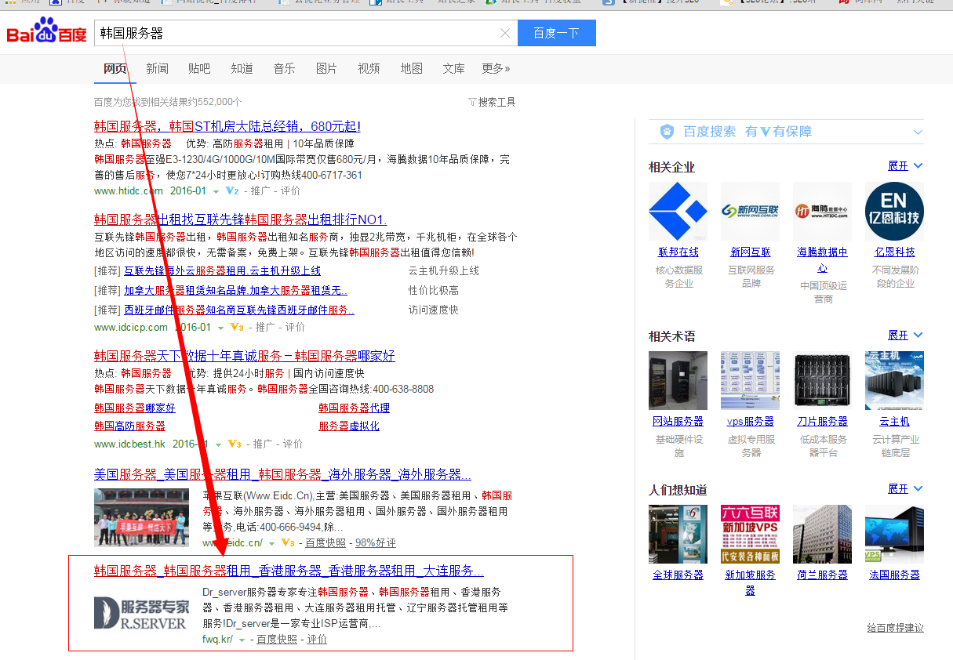This screenshot has height=660, width=953.
Task: Click the V3 badge next to www.idcicp.com
Action: (x=236, y=327)
